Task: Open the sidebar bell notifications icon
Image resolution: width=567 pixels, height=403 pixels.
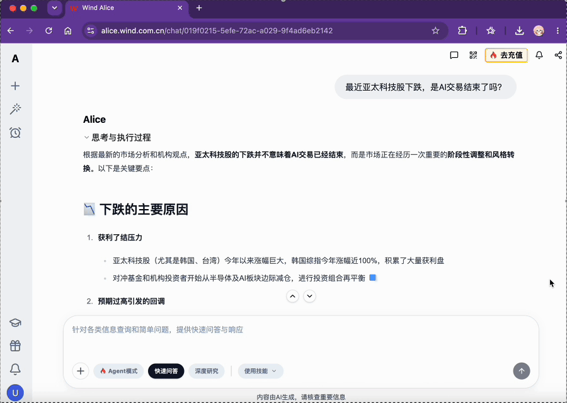Action: pyautogui.click(x=15, y=369)
